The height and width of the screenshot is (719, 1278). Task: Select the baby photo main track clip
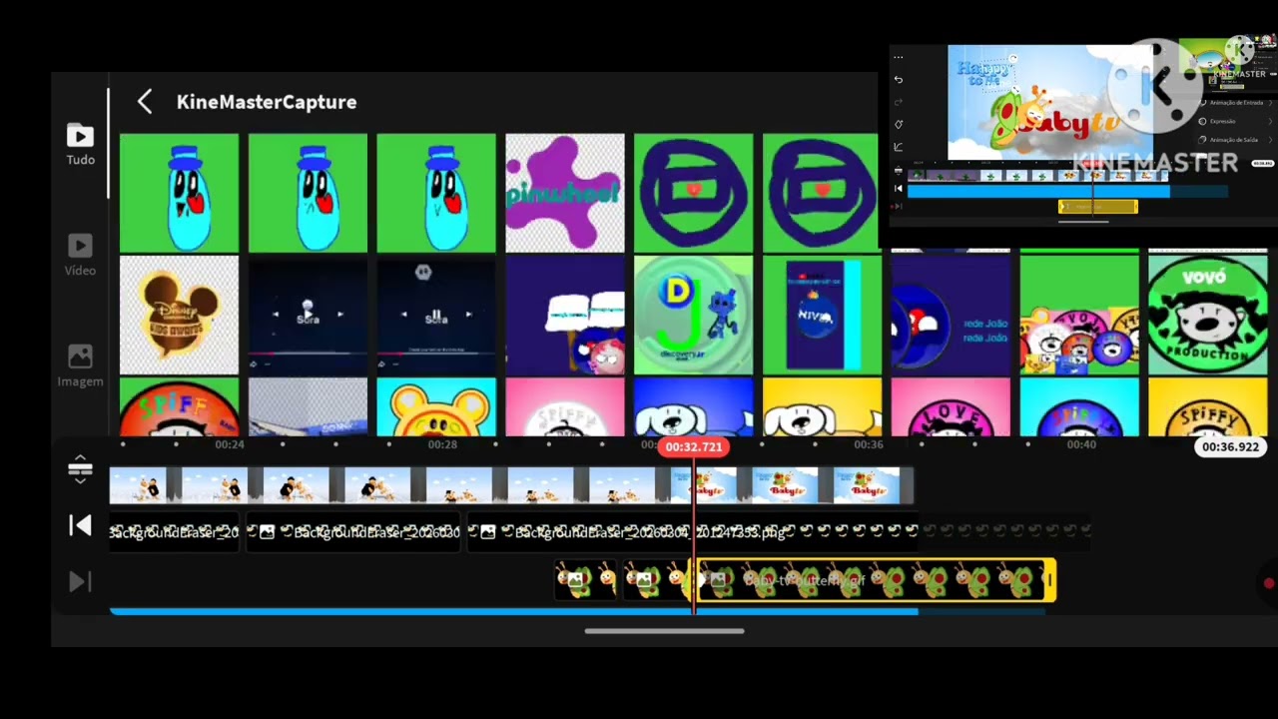click(389, 485)
